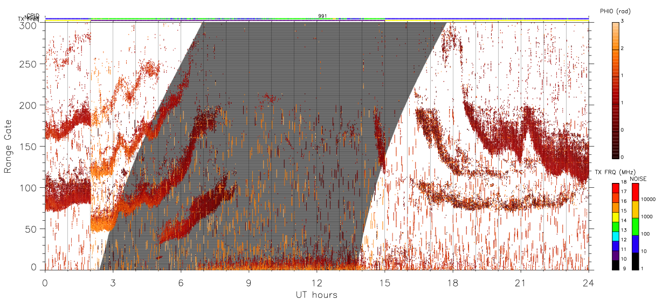Click the 'Range Gate' y-axis label
Viewport: 662px width, 306px height.
tap(8, 146)
